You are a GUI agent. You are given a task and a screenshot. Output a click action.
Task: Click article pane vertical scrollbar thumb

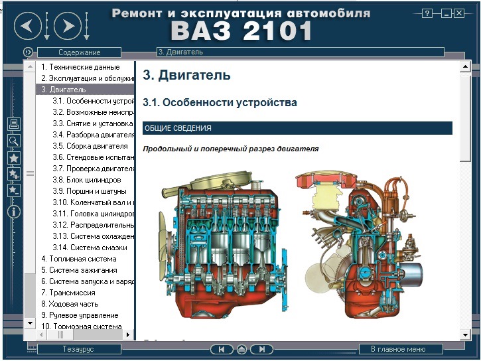pyautogui.click(x=465, y=118)
